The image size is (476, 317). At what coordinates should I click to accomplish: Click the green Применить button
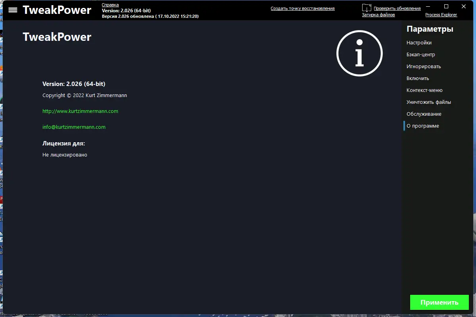click(440, 302)
